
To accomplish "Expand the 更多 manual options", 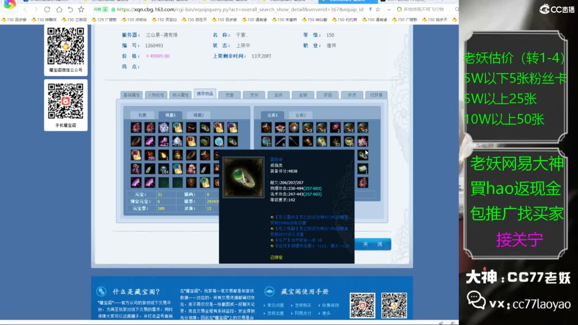I will click(x=326, y=313).
